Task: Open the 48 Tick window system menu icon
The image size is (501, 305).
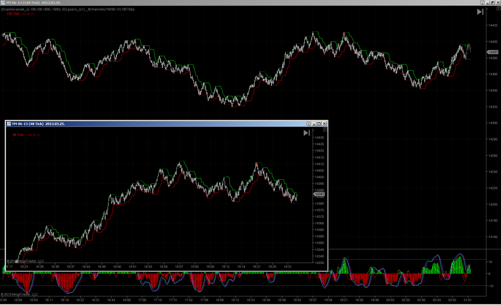Action: [9, 124]
